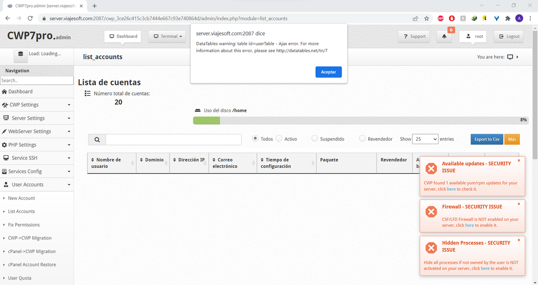Screen dimensions: 538x285
Task: Close the Hidden Processes security alert
Action: pyautogui.click(x=519, y=240)
